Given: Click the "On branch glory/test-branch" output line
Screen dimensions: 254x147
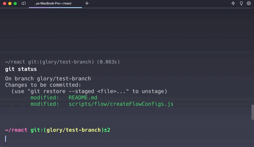Looking at the screenshot, I should pyautogui.click(x=48, y=79).
